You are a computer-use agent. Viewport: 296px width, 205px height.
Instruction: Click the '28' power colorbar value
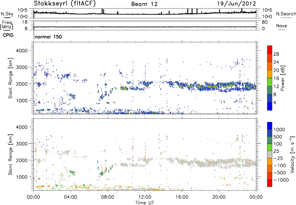point(276,54)
